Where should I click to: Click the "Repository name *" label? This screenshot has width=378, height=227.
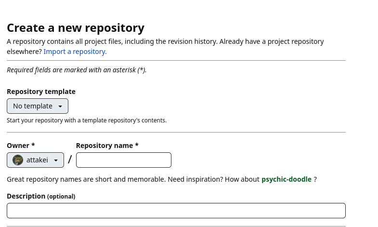pyautogui.click(x=107, y=146)
